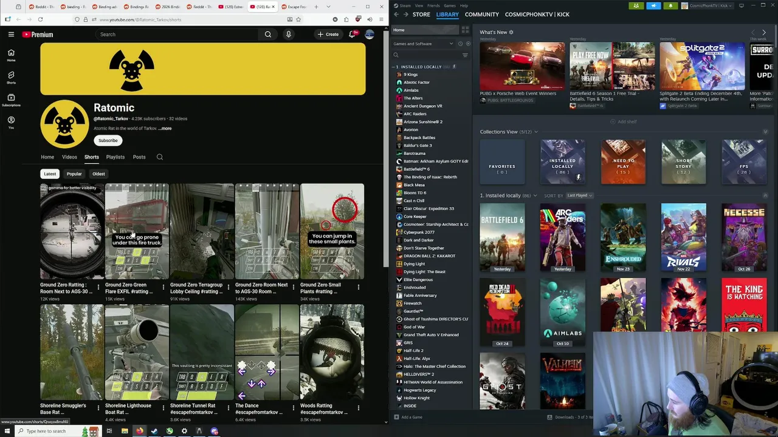Switch to channel Playlists tab
Viewport: 778px width, 437px height.
click(x=115, y=157)
